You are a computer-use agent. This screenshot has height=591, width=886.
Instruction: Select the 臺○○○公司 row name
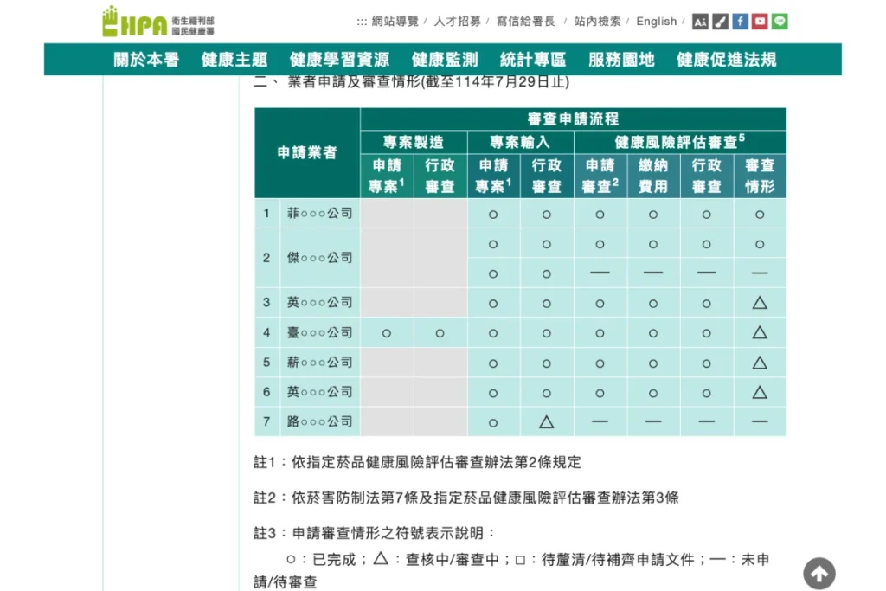tap(320, 332)
